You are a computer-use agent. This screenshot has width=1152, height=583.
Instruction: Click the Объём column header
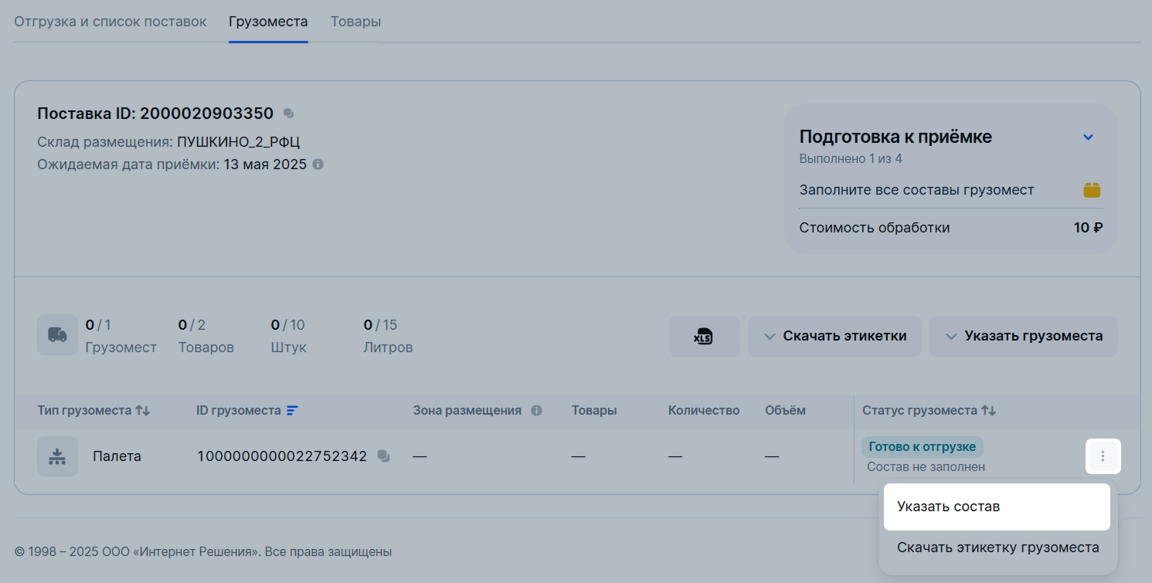point(785,411)
